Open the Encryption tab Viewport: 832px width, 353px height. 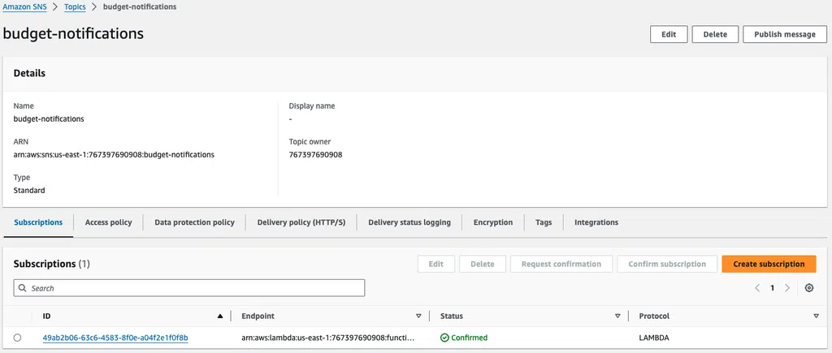click(493, 222)
